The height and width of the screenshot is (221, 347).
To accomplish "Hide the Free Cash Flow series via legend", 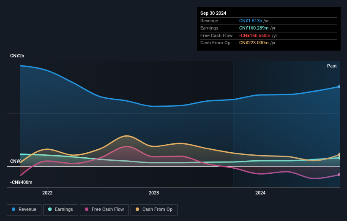I will point(104,210).
